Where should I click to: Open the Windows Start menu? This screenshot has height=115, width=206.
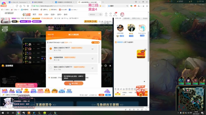tap(3, 113)
